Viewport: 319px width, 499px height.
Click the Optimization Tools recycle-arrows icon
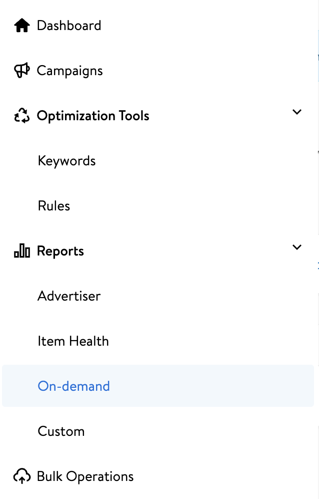point(22,116)
